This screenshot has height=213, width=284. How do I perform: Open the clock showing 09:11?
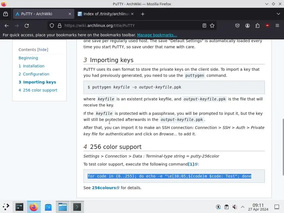pyautogui.click(x=258, y=207)
